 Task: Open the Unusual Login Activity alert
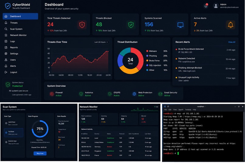pyautogui.click(x=205, y=79)
